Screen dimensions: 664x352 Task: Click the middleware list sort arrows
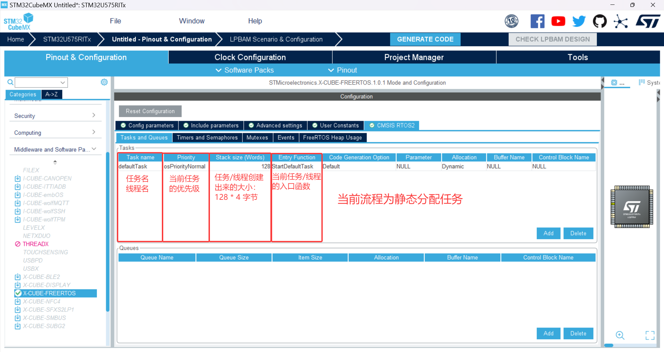(x=55, y=162)
